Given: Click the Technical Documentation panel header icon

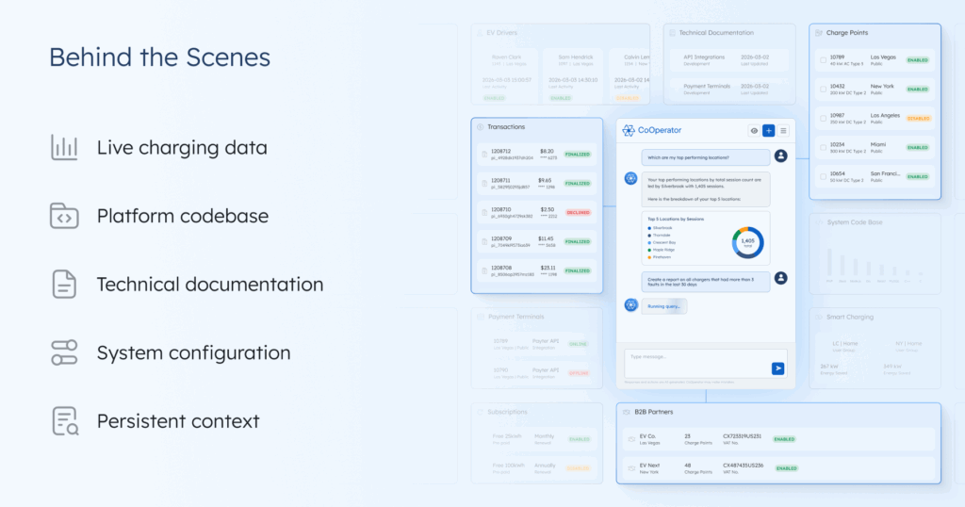Looking at the screenshot, I should click(672, 33).
